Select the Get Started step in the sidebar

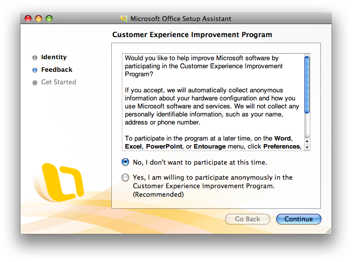pyautogui.click(x=59, y=82)
